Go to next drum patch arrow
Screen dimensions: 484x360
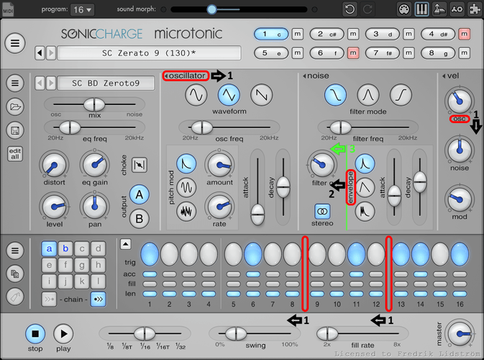(51, 83)
